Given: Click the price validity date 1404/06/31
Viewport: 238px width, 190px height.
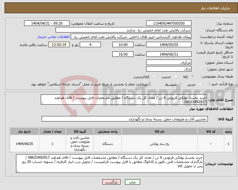Looking at the screenshot, I should click(169, 54).
